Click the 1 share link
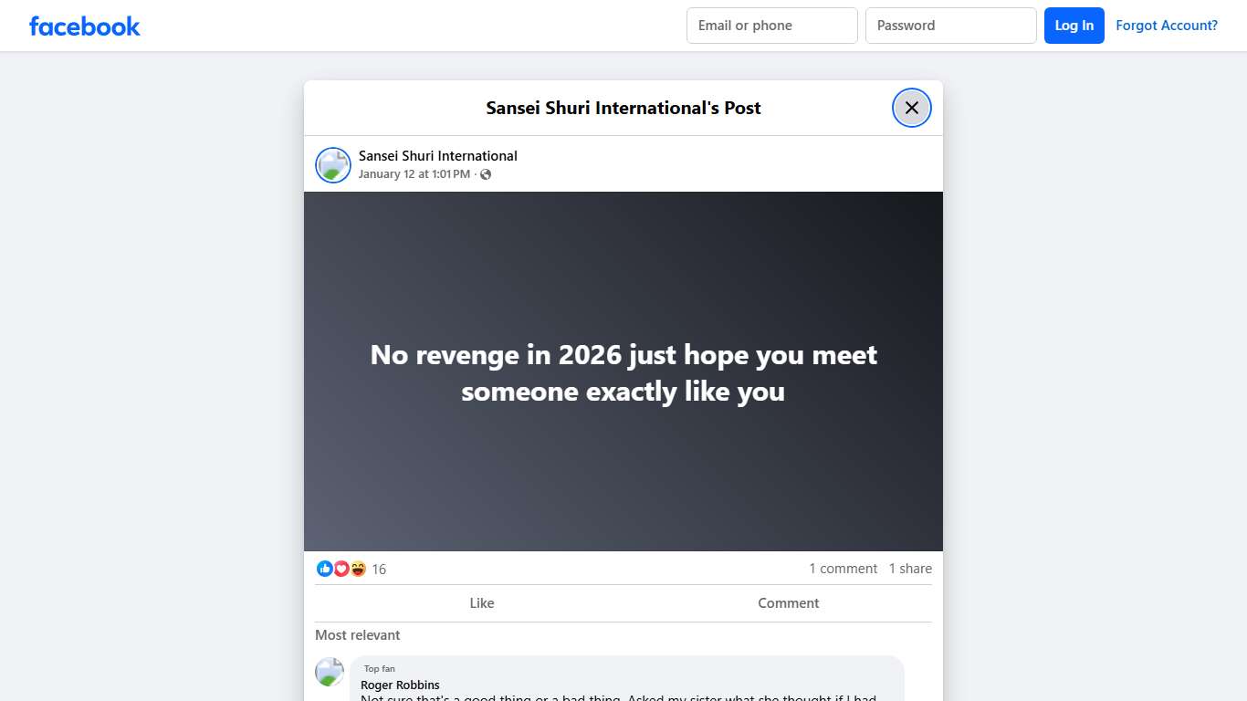The width and height of the screenshot is (1247, 701). coord(909,568)
